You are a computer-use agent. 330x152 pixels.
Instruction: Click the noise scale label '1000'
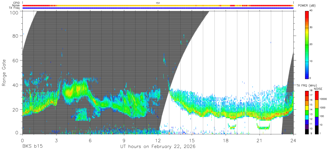(x=322, y=108)
